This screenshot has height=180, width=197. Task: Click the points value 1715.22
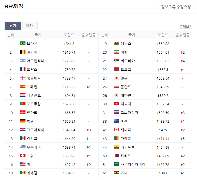pyautogui.click(x=69, y=87)
